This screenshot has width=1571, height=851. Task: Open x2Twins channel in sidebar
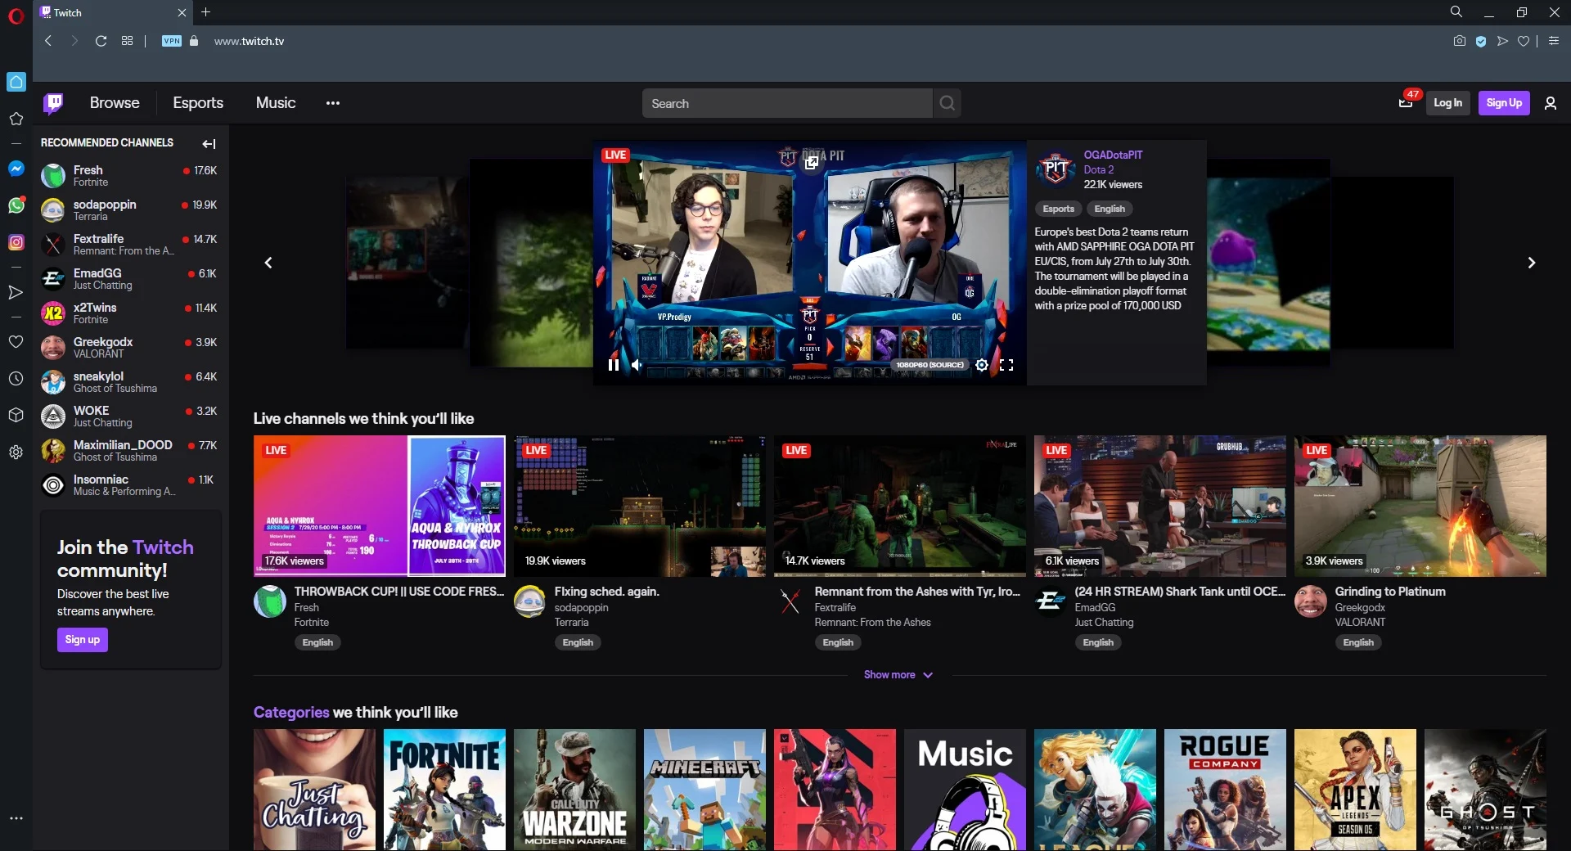[x=131, y=313]
